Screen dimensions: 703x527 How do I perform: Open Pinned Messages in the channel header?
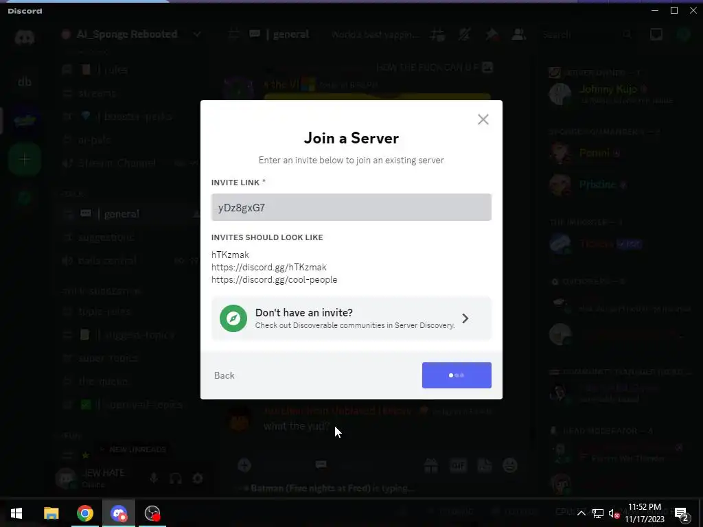click(492, 34)
